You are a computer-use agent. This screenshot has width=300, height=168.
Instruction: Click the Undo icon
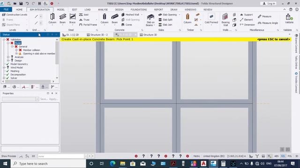coord(27,3)
